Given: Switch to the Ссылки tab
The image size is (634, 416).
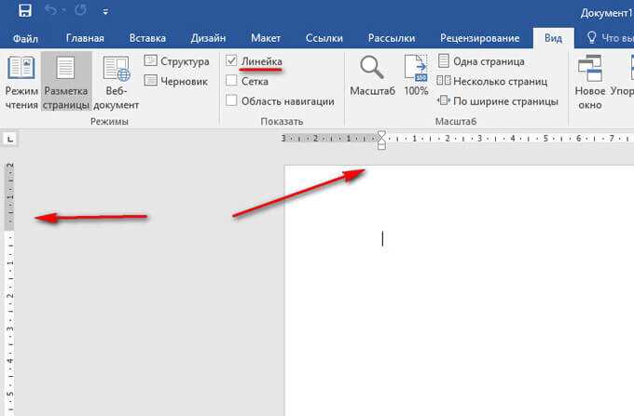Looking at the screenshot, I should click(x=324, y=38).
